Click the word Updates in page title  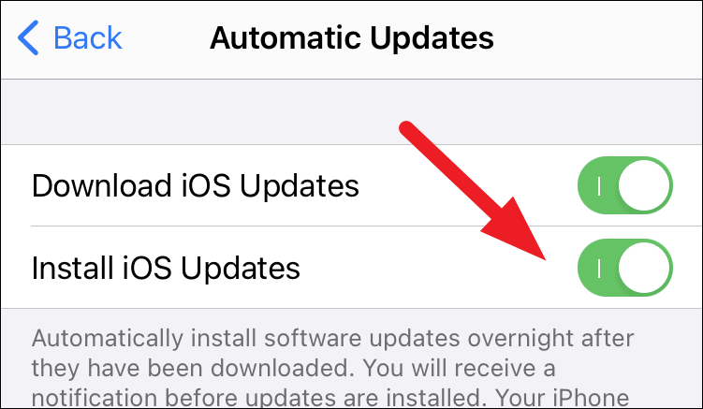point(432,38)
